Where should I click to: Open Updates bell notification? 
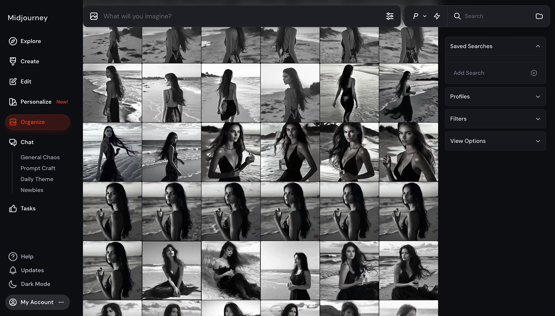point(13,270)
